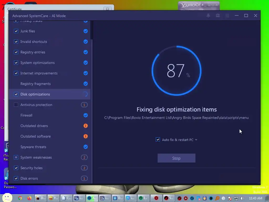This screenshot has width=269, height=202.
Task: Click the Spyware threats completed status icon
Action: 85,147
